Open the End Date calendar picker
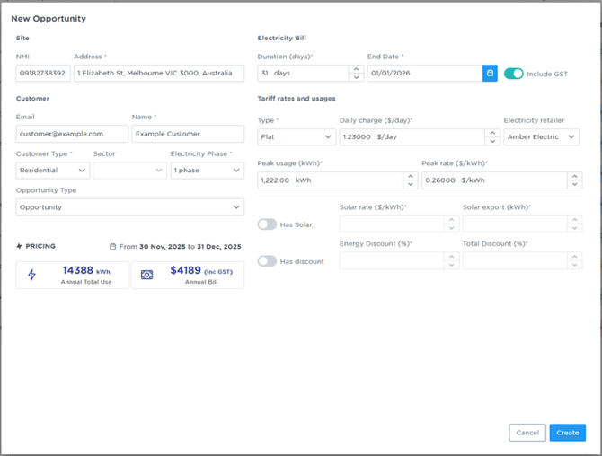602x456 pixels. 490,73
